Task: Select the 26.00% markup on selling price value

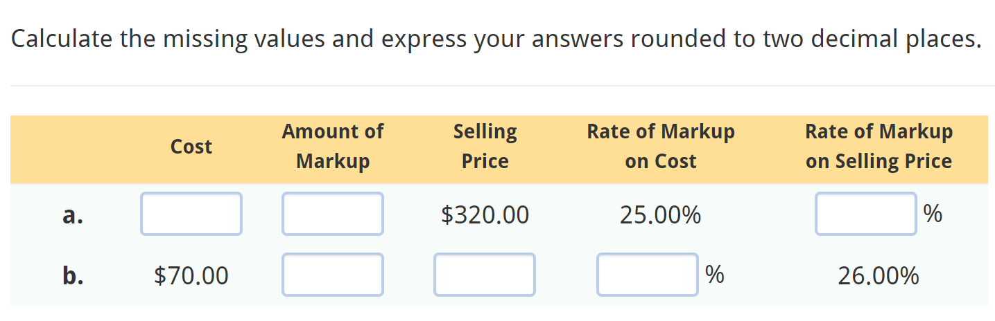Action: tap(879, 276)
